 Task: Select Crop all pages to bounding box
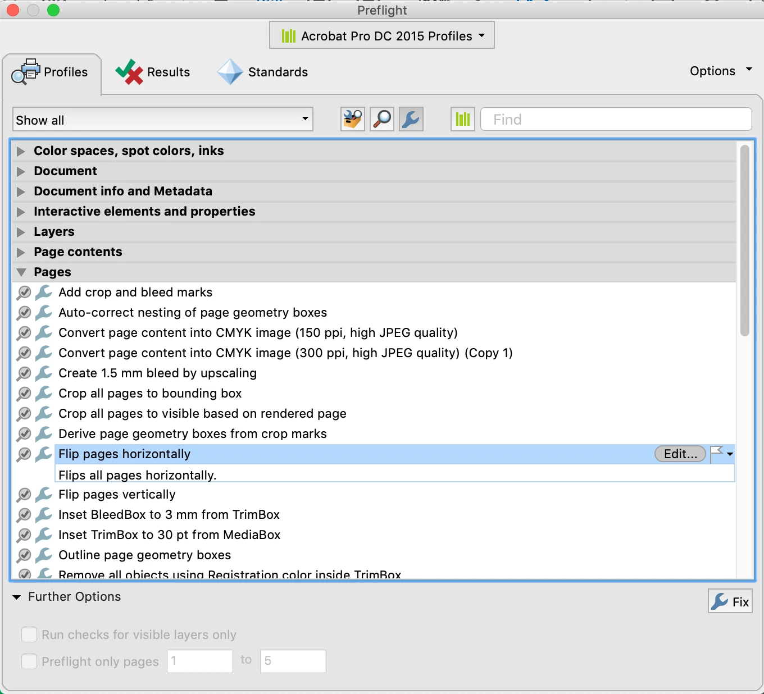(150, 393)
